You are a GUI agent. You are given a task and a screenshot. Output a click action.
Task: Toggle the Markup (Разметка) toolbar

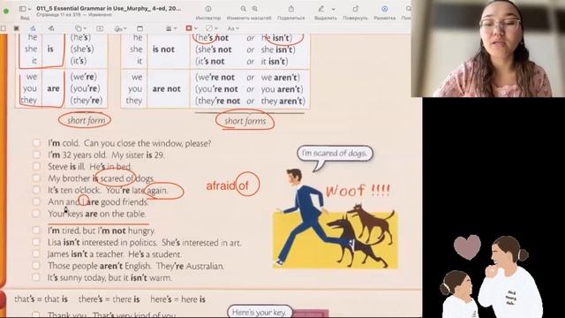pos(385,9)
